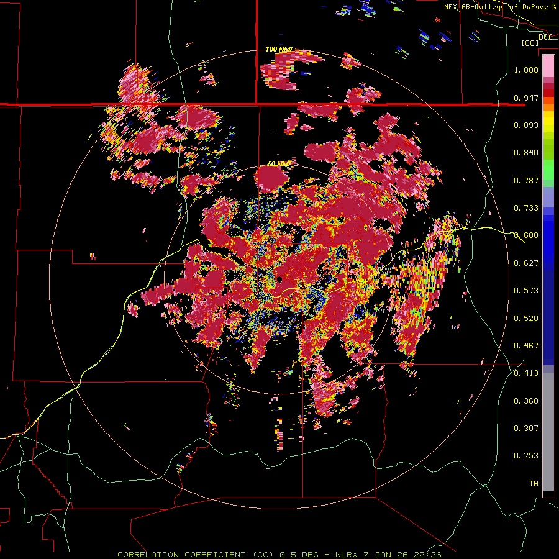Click the 0.413 legend value
The height and width of the screenshot is (559, 559).
526,373
